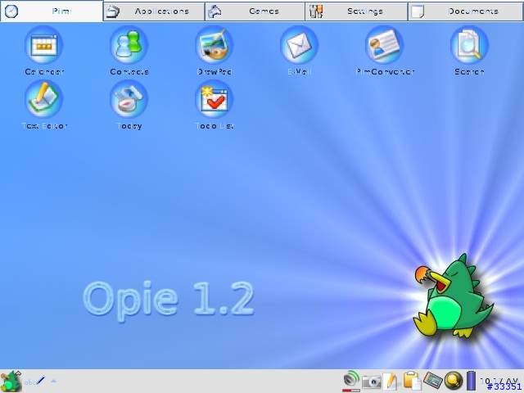
Task: Click the taskbar clock
Action: [x=499, y=381]
